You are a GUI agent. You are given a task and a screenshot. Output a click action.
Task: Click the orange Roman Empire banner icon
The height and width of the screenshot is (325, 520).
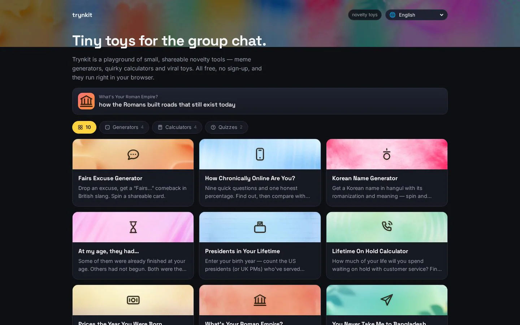(86, 101)
